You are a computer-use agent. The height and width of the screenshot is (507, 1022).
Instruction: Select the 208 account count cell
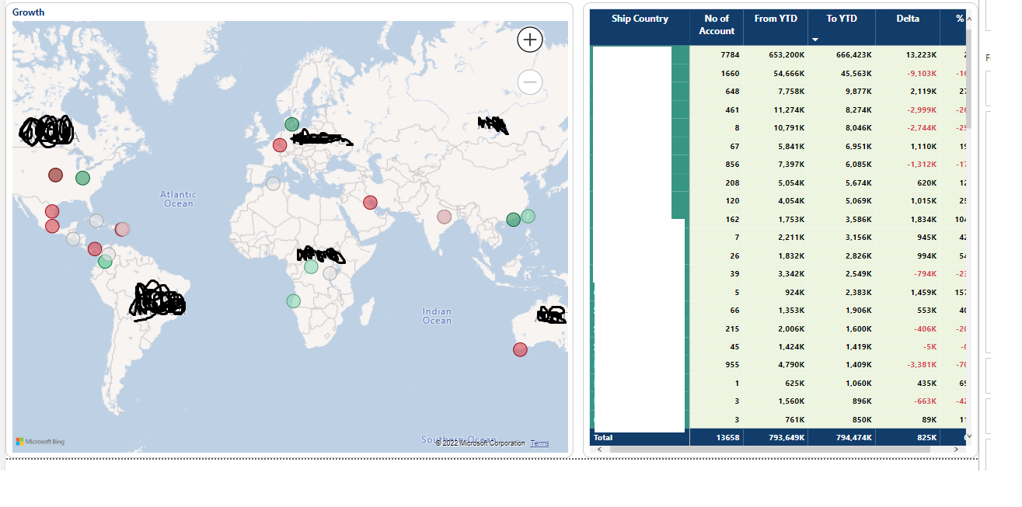[x=717, y=182]
